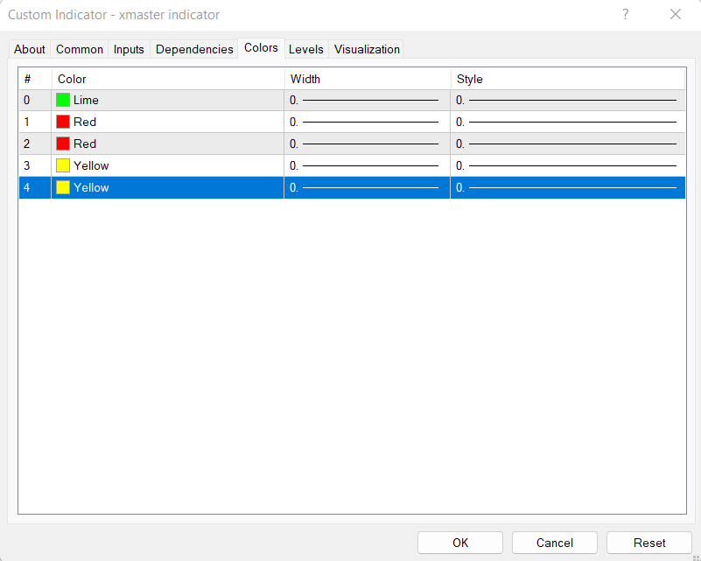Click the help question mark icon

(626, 14)
